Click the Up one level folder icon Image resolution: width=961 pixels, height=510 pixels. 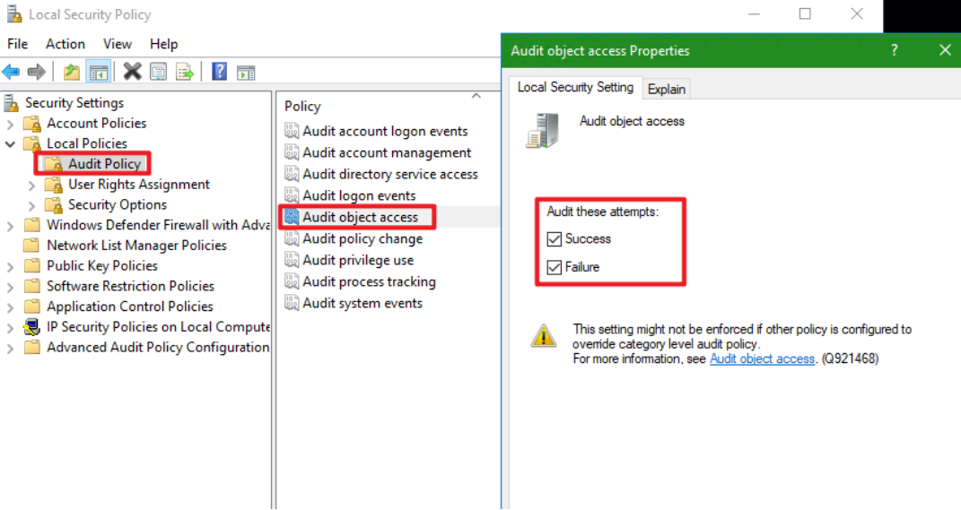tap(72, 72)
